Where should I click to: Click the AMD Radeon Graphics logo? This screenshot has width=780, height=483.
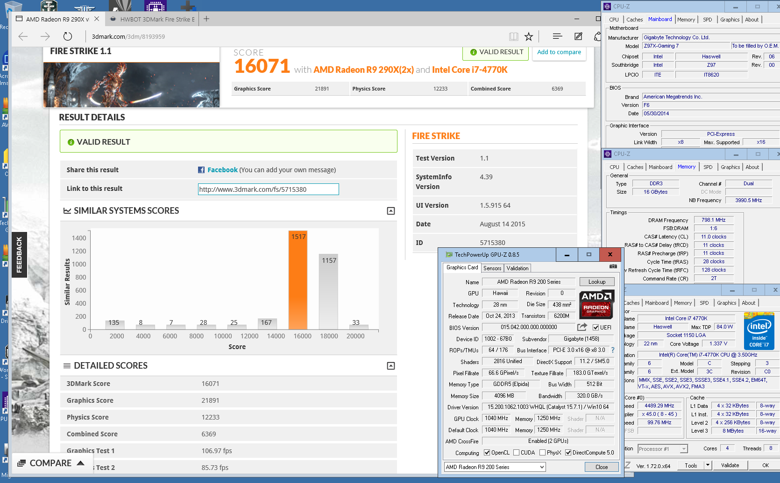point(596,304)
